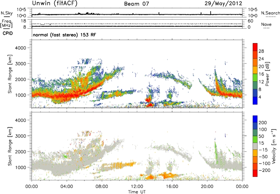
Task: Click the '24' label on Power colorbar
Action: (x=261, y=59)
